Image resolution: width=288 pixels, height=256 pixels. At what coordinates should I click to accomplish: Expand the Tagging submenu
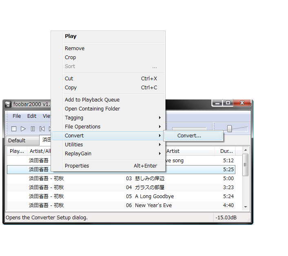click(x=108, y=118)
